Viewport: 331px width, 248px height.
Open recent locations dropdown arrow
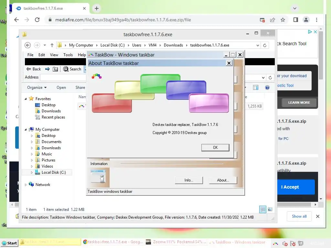pyautogui.click(x=45, y=45)
